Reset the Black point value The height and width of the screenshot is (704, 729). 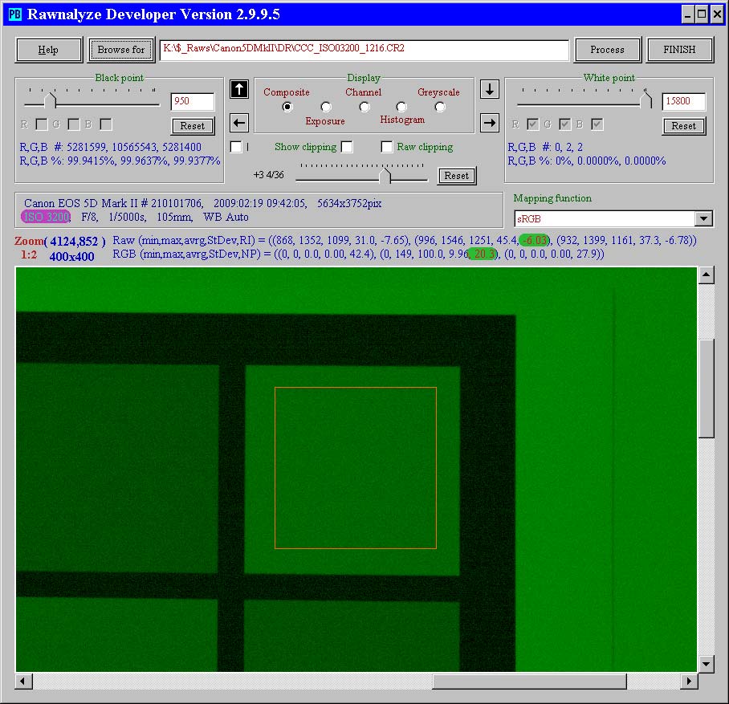(x=193, y=126)
